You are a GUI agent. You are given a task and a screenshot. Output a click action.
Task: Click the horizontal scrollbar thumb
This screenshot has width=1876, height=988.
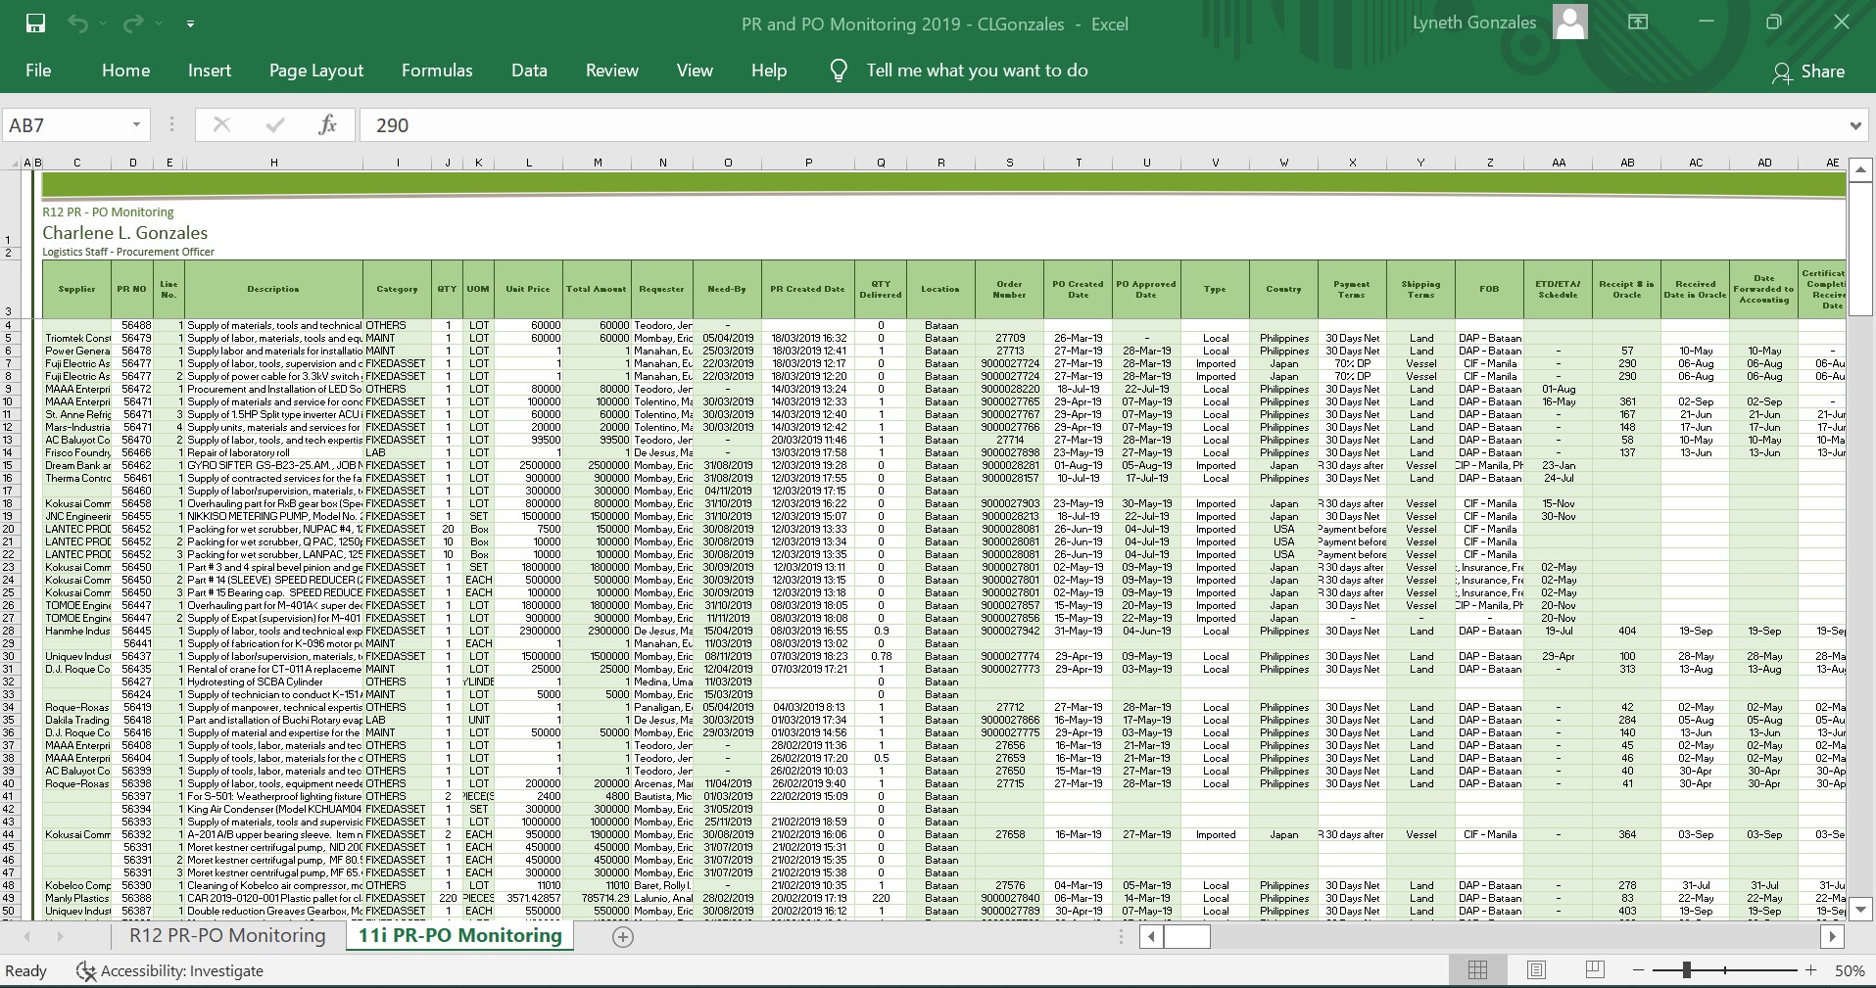coord(1187,936)
